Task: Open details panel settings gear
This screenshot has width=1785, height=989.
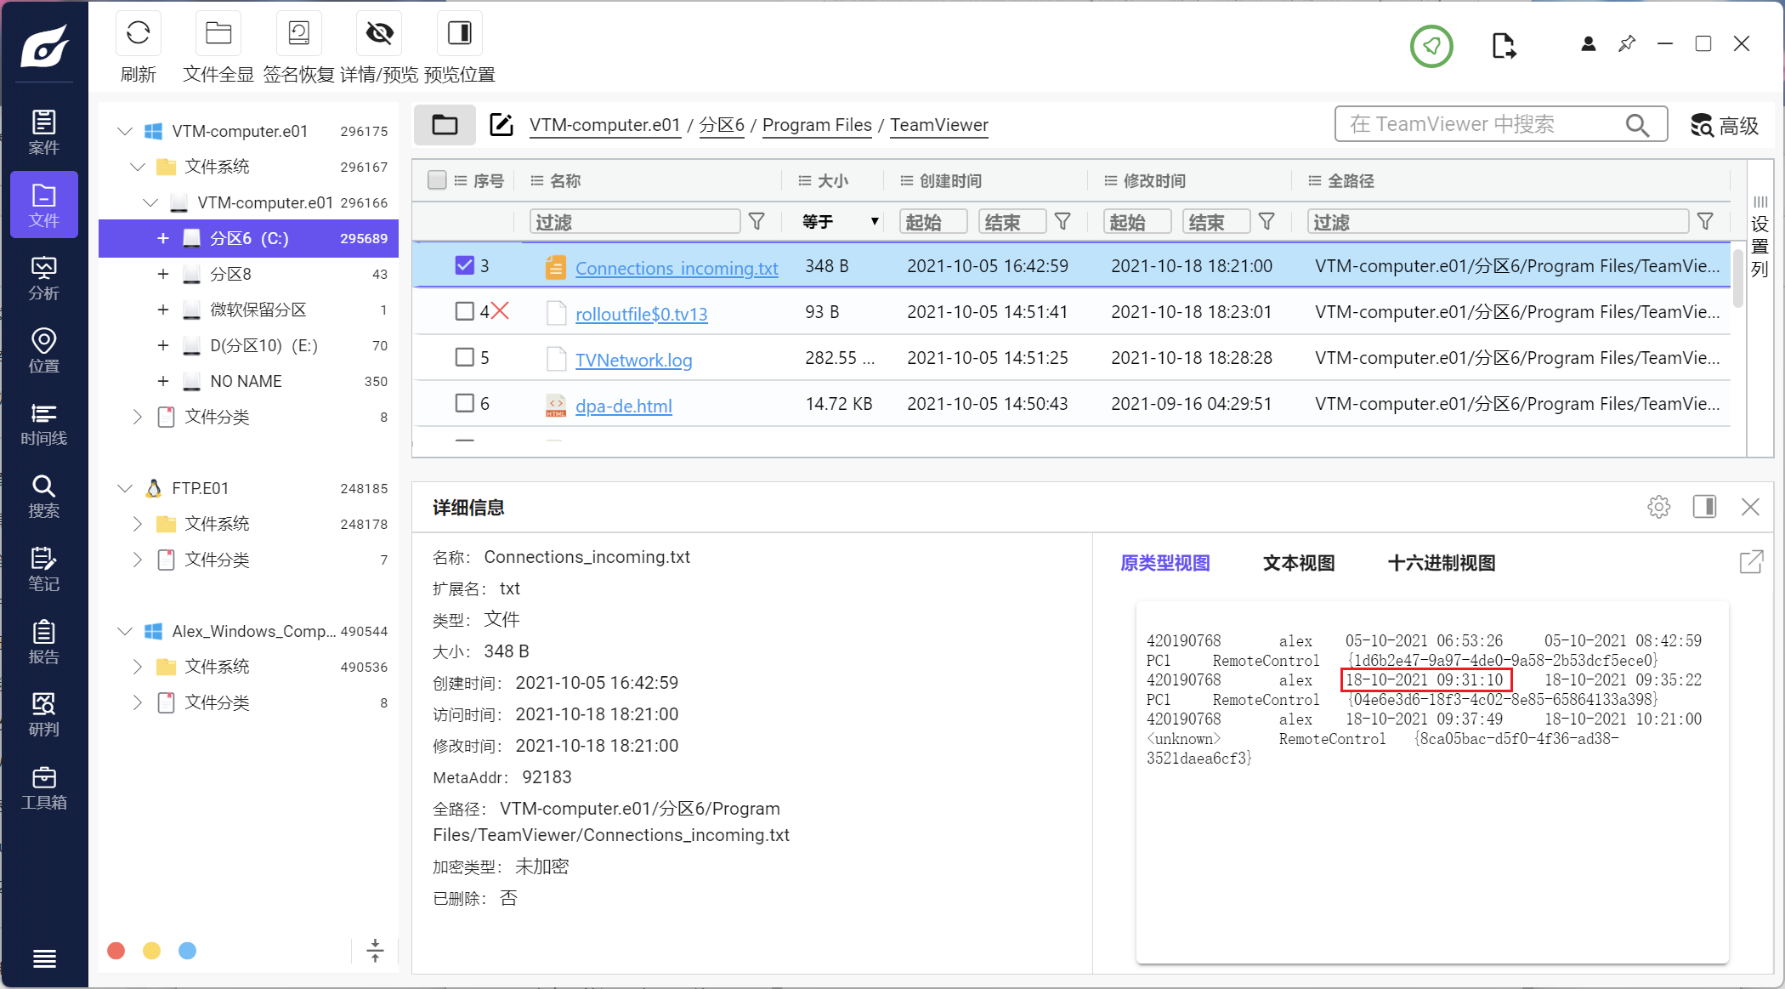Action: click(x=1658, y=507)
